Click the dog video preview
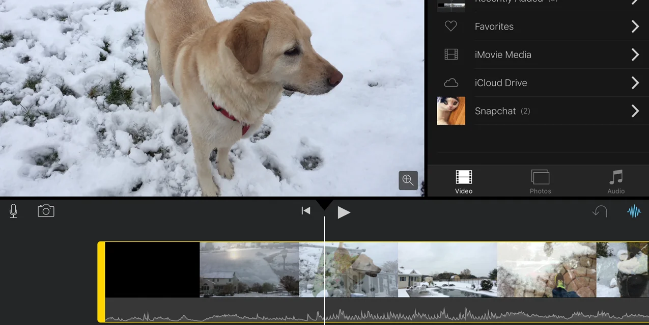The height and width of the screenshot is (325, 649). point(212,98)
